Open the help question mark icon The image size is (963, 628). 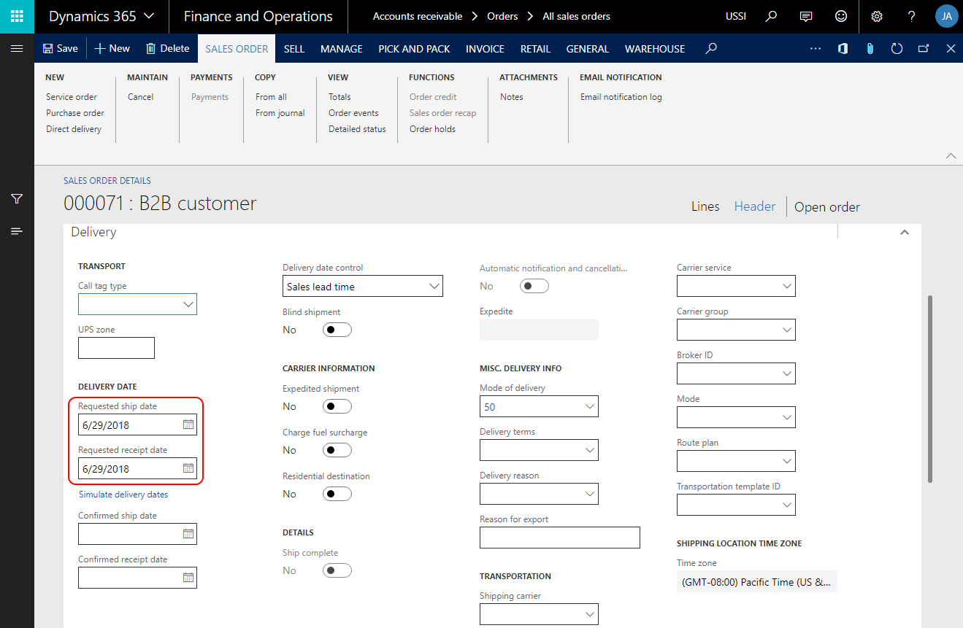pos(912,16)
